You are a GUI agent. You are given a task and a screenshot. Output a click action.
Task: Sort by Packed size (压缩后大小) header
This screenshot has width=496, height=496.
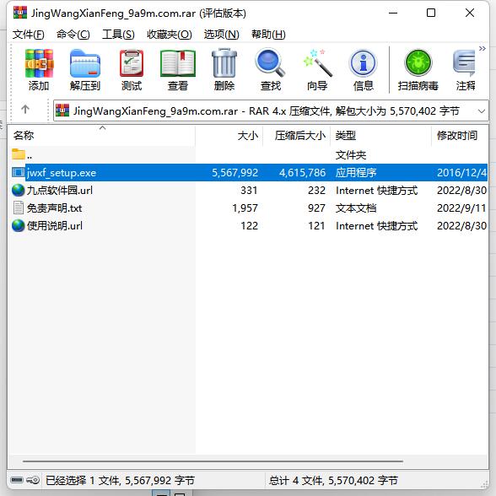pos(296,136)
